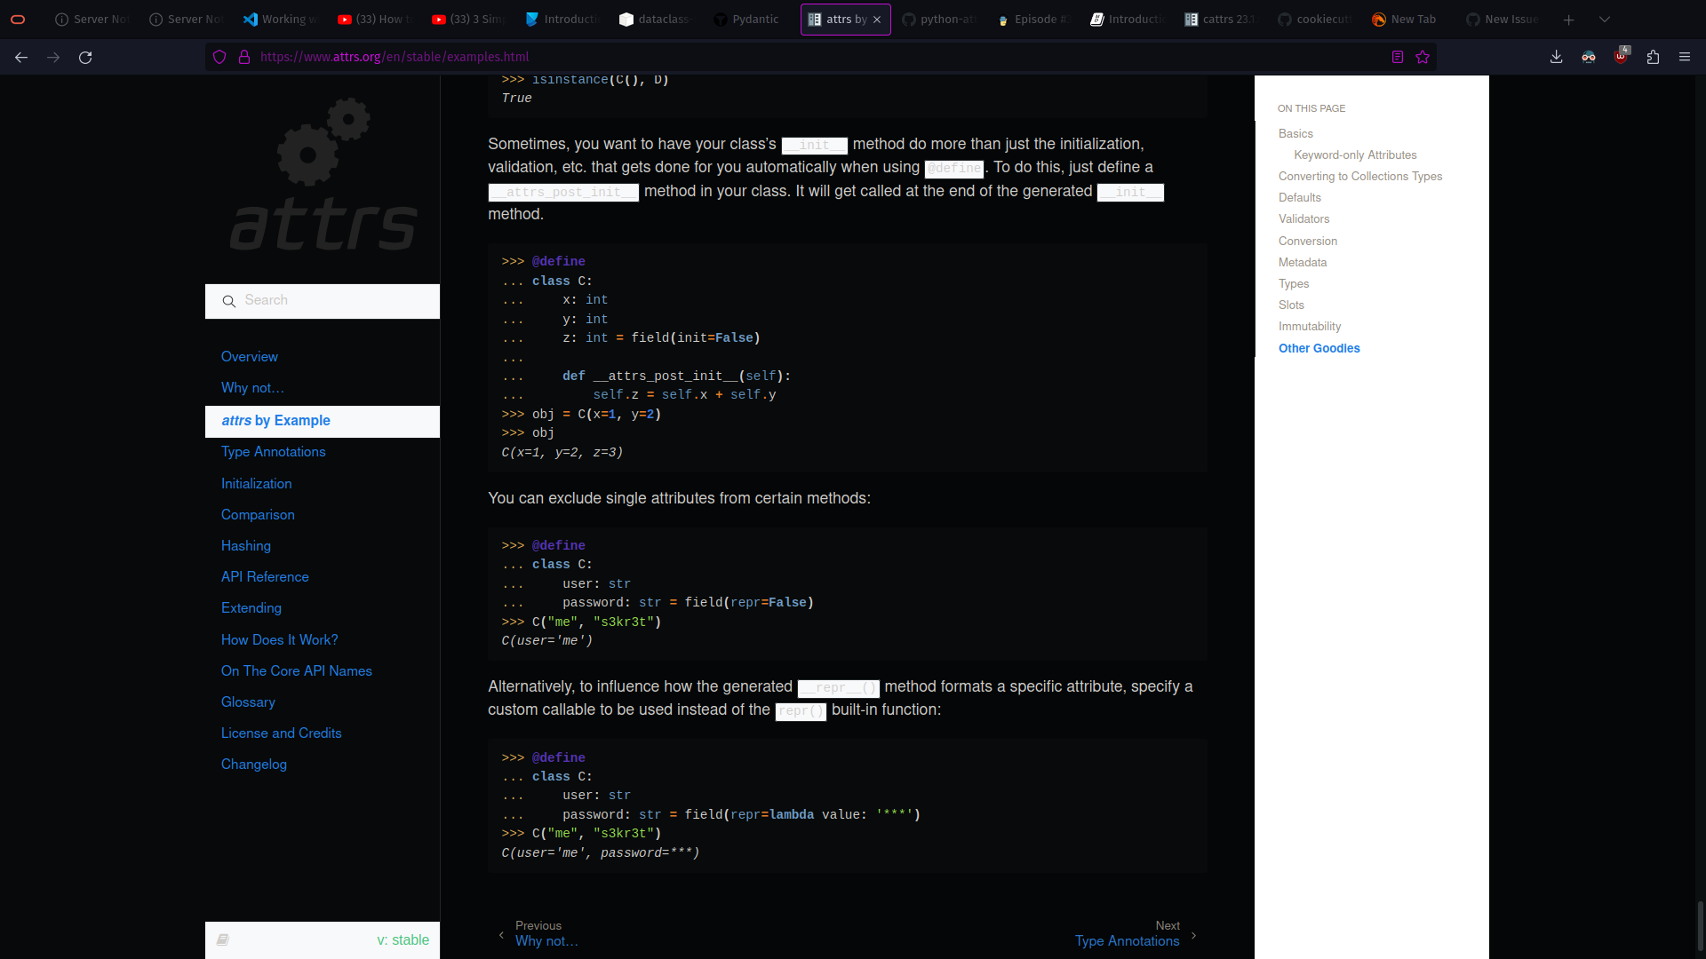Open License and Credits link

(x=282, y=733)
